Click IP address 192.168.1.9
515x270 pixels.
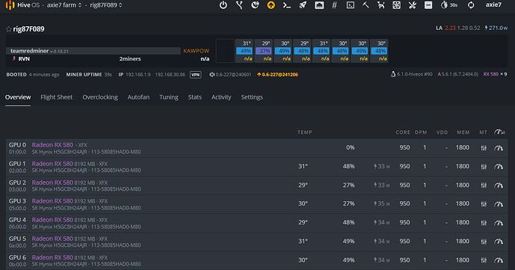click(x=138, y=75)
